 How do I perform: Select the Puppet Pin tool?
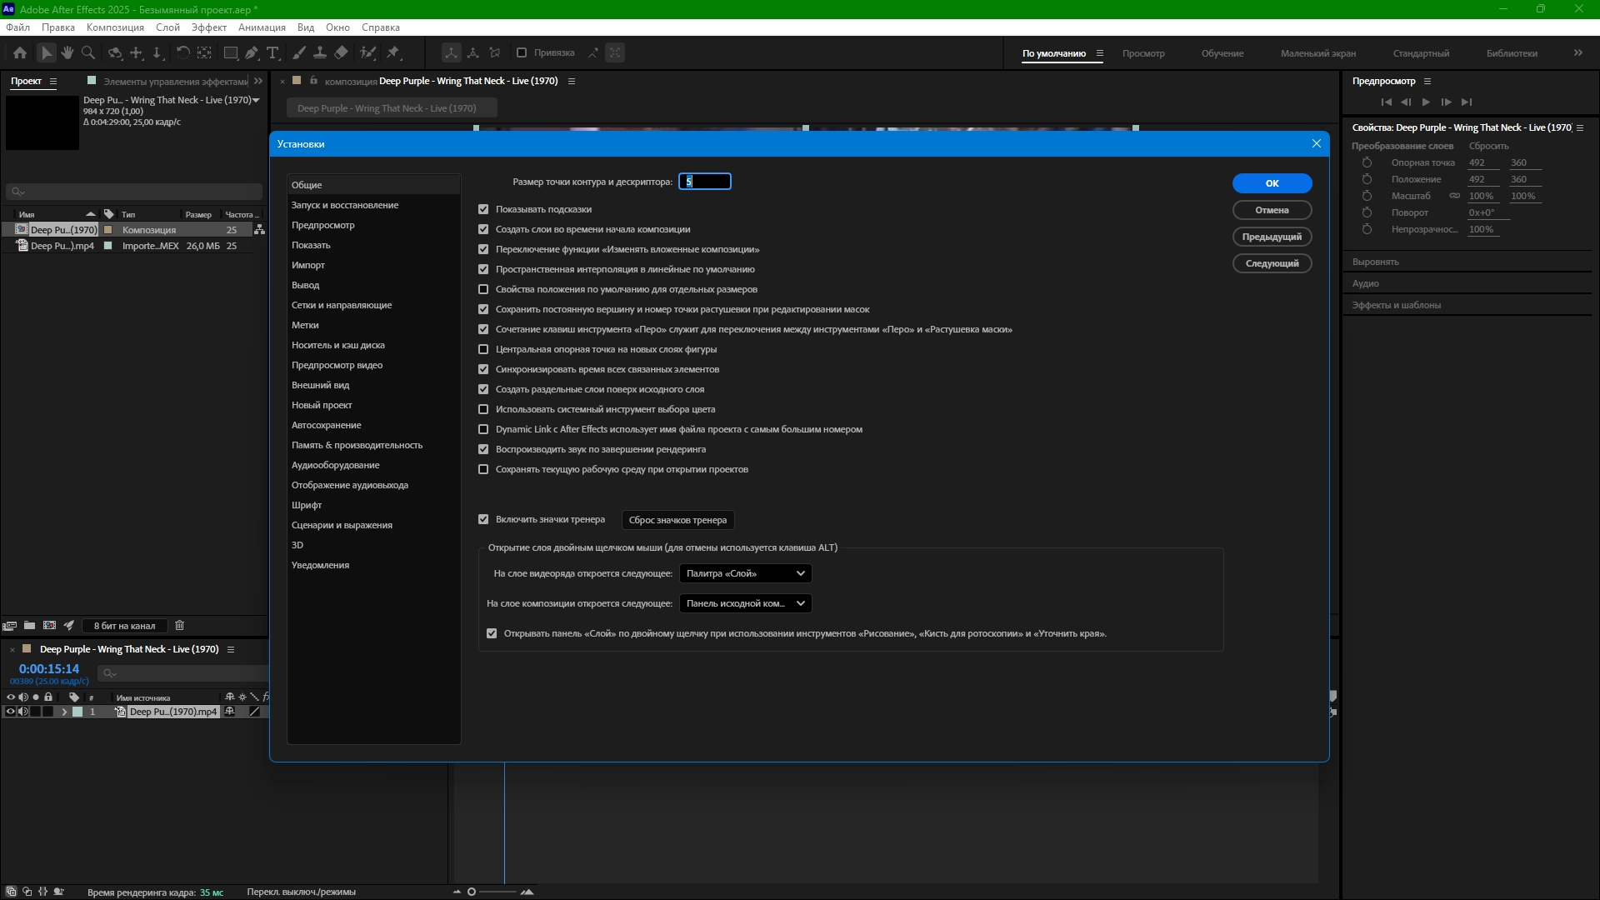[x=393, y=52]
